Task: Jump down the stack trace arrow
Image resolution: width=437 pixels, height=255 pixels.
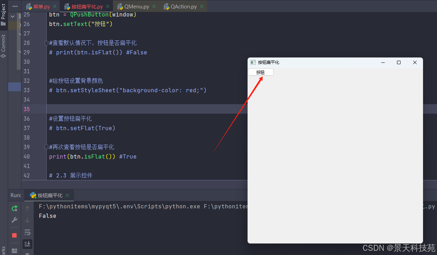Action: pyautogui.click(x=27, y=220)
